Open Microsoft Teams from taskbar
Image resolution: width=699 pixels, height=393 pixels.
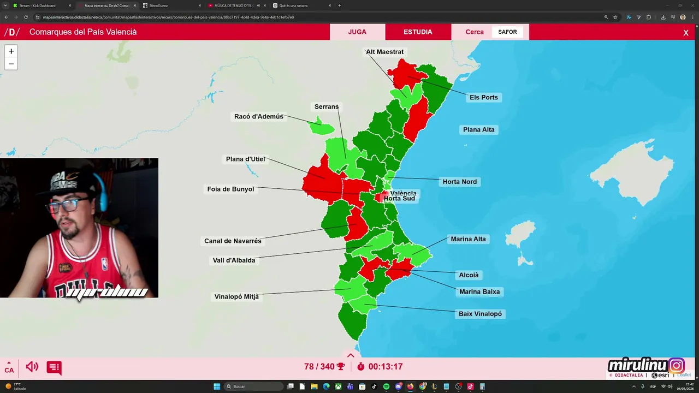pos(350,386)
